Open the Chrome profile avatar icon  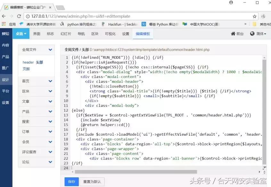pos(231,3)
